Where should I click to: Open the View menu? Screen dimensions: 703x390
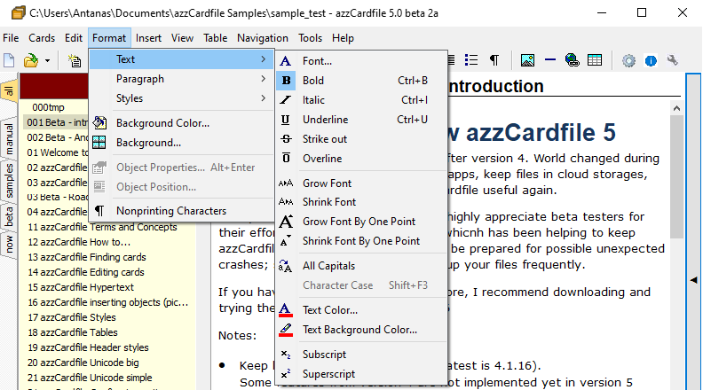182,38
